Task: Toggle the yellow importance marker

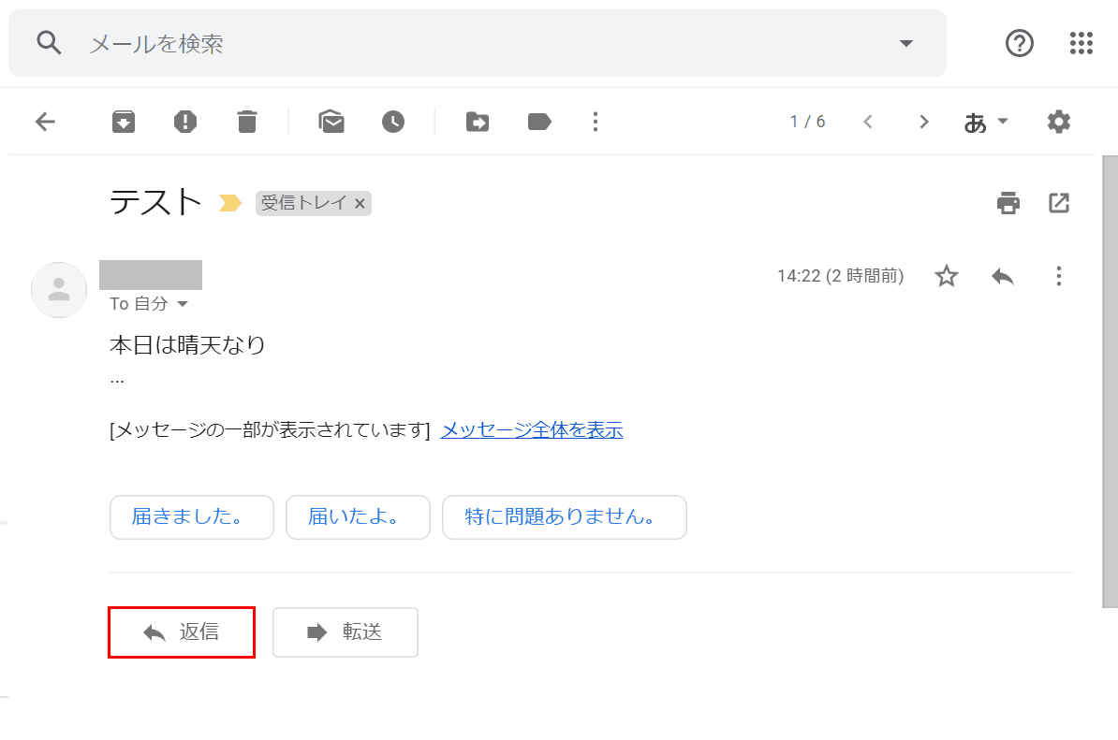Action: [x=228, y=204]
